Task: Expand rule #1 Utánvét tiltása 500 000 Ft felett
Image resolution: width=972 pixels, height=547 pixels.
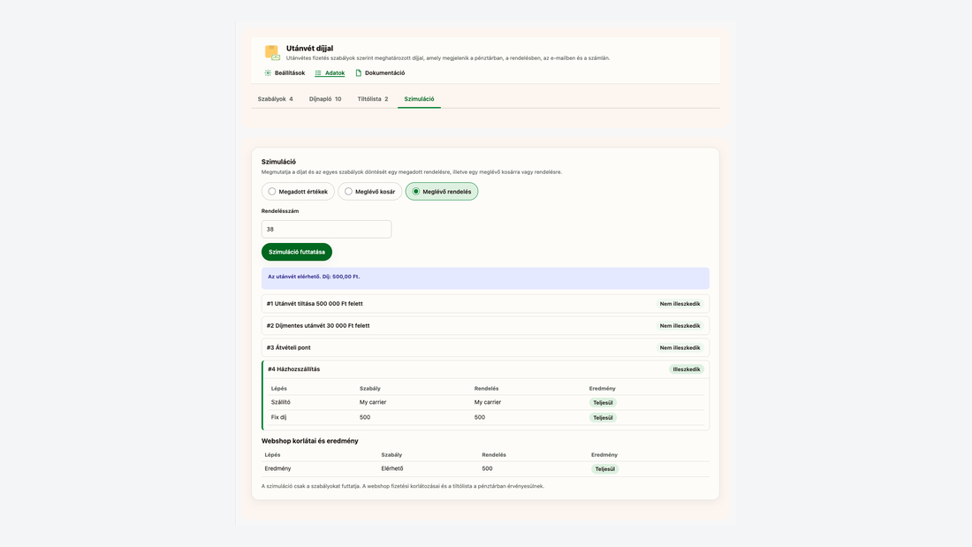Action: (x=485, y=304)
